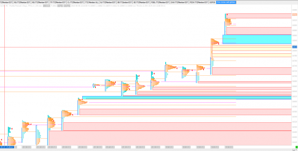Switch to the 6J-TTZMember-EST tab
The width and height of the screenshot is (298, 151).
pyautogui.click(x=108, y=2)
